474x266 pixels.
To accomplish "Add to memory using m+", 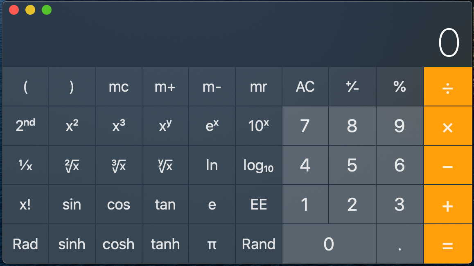I will click(x=165, y=87).
